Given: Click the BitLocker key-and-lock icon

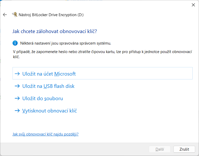Looking at the screenshot, I should point(15,15).
